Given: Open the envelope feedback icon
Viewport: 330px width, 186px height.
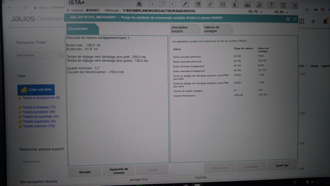Looking at the screenshot, I should [223, 4].
